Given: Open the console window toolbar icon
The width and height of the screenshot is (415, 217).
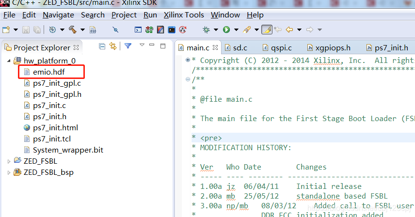Looking at the screenshot, I should pos(138,30).
